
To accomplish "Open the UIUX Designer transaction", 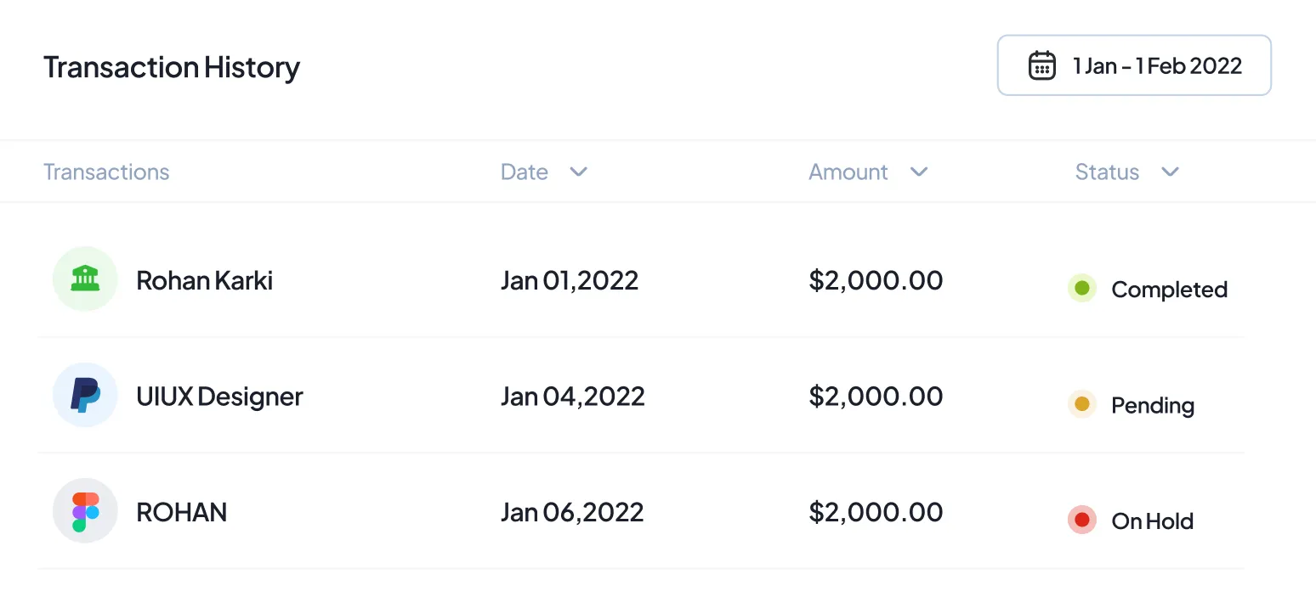I will pyautogui.click(x=219, y=397).
